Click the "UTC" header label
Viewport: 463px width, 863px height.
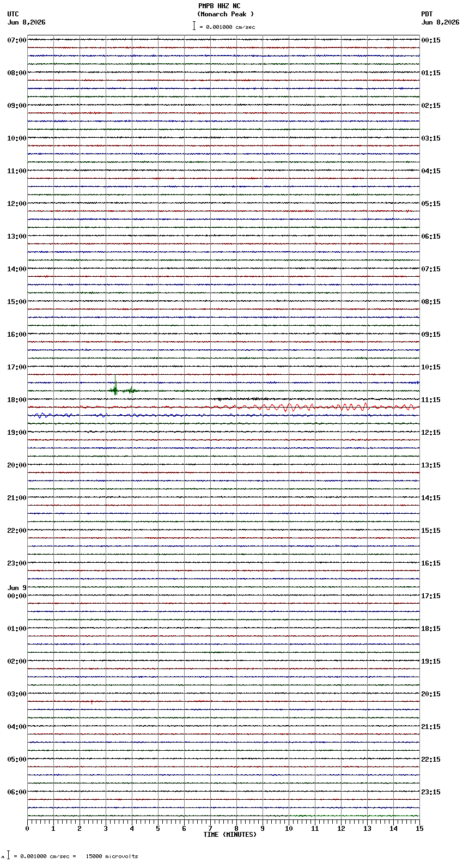(x=13, y=14)
